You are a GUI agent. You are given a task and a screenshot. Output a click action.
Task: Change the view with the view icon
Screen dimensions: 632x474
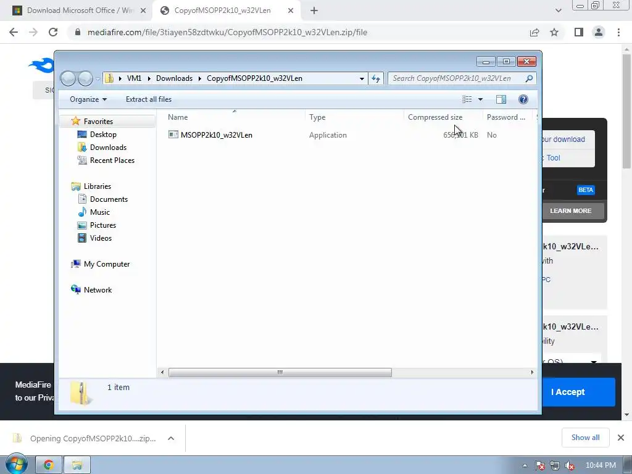[467, 99]
